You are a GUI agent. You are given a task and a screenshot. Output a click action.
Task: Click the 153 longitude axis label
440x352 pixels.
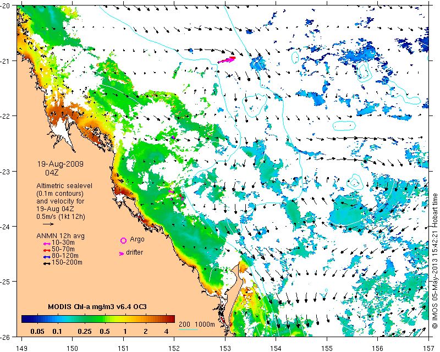click(225, 348)
